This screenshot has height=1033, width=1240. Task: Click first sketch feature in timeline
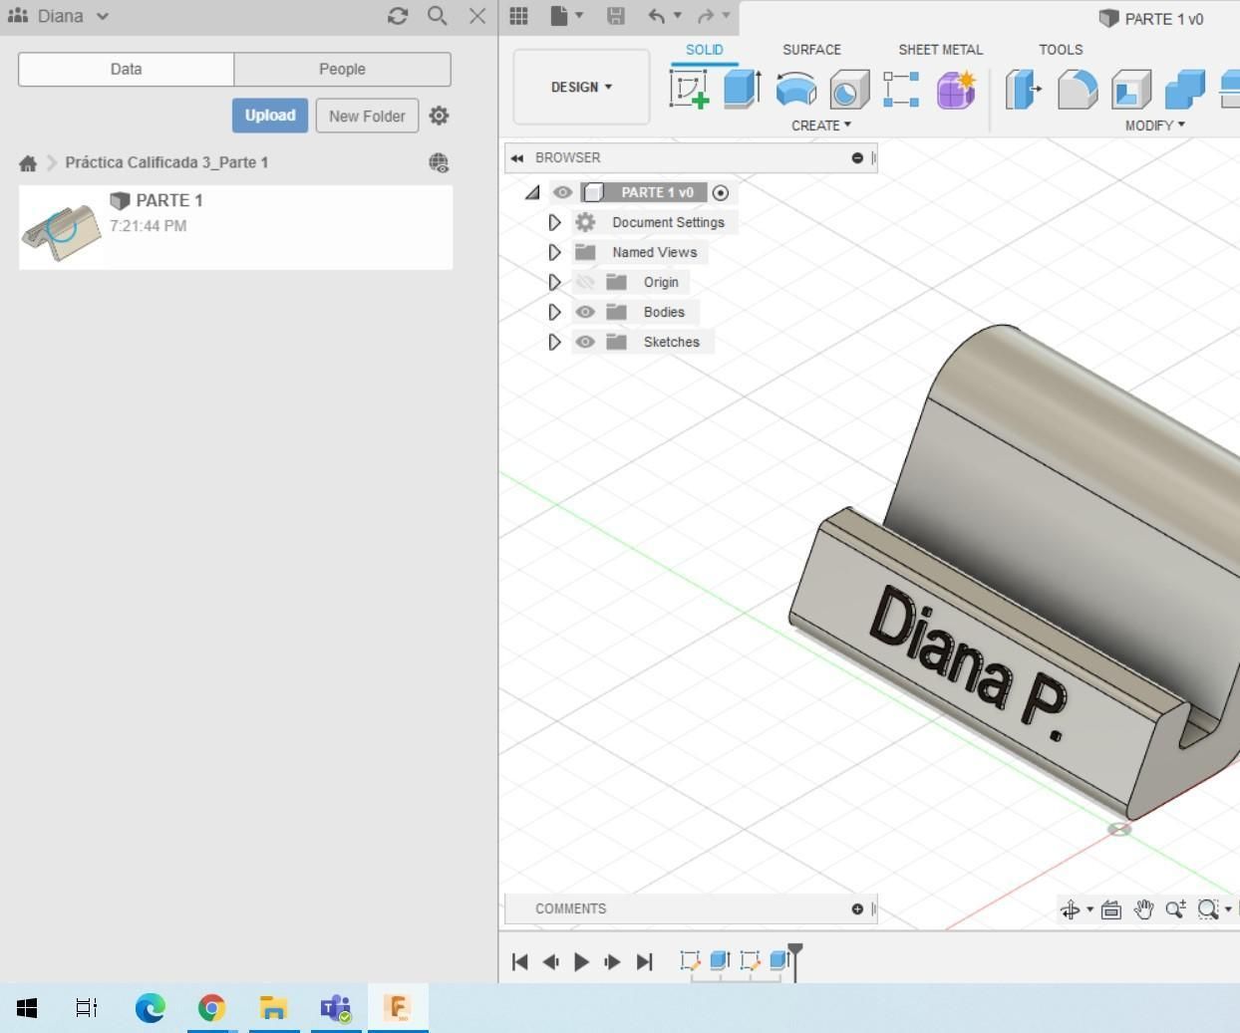point(690,960)
